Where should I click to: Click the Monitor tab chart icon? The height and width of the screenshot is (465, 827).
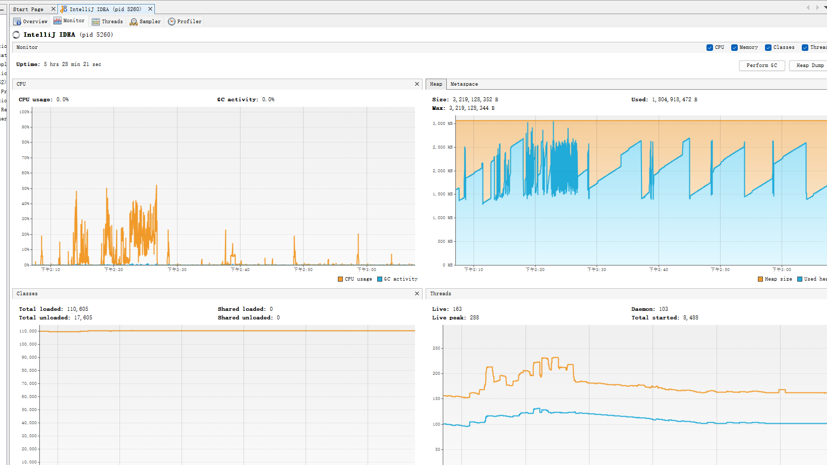[x=57, y=21]
